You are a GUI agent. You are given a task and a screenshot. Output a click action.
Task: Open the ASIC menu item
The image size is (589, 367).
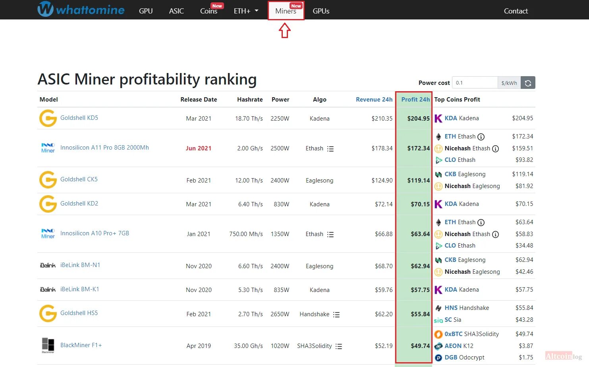point(176,11)
